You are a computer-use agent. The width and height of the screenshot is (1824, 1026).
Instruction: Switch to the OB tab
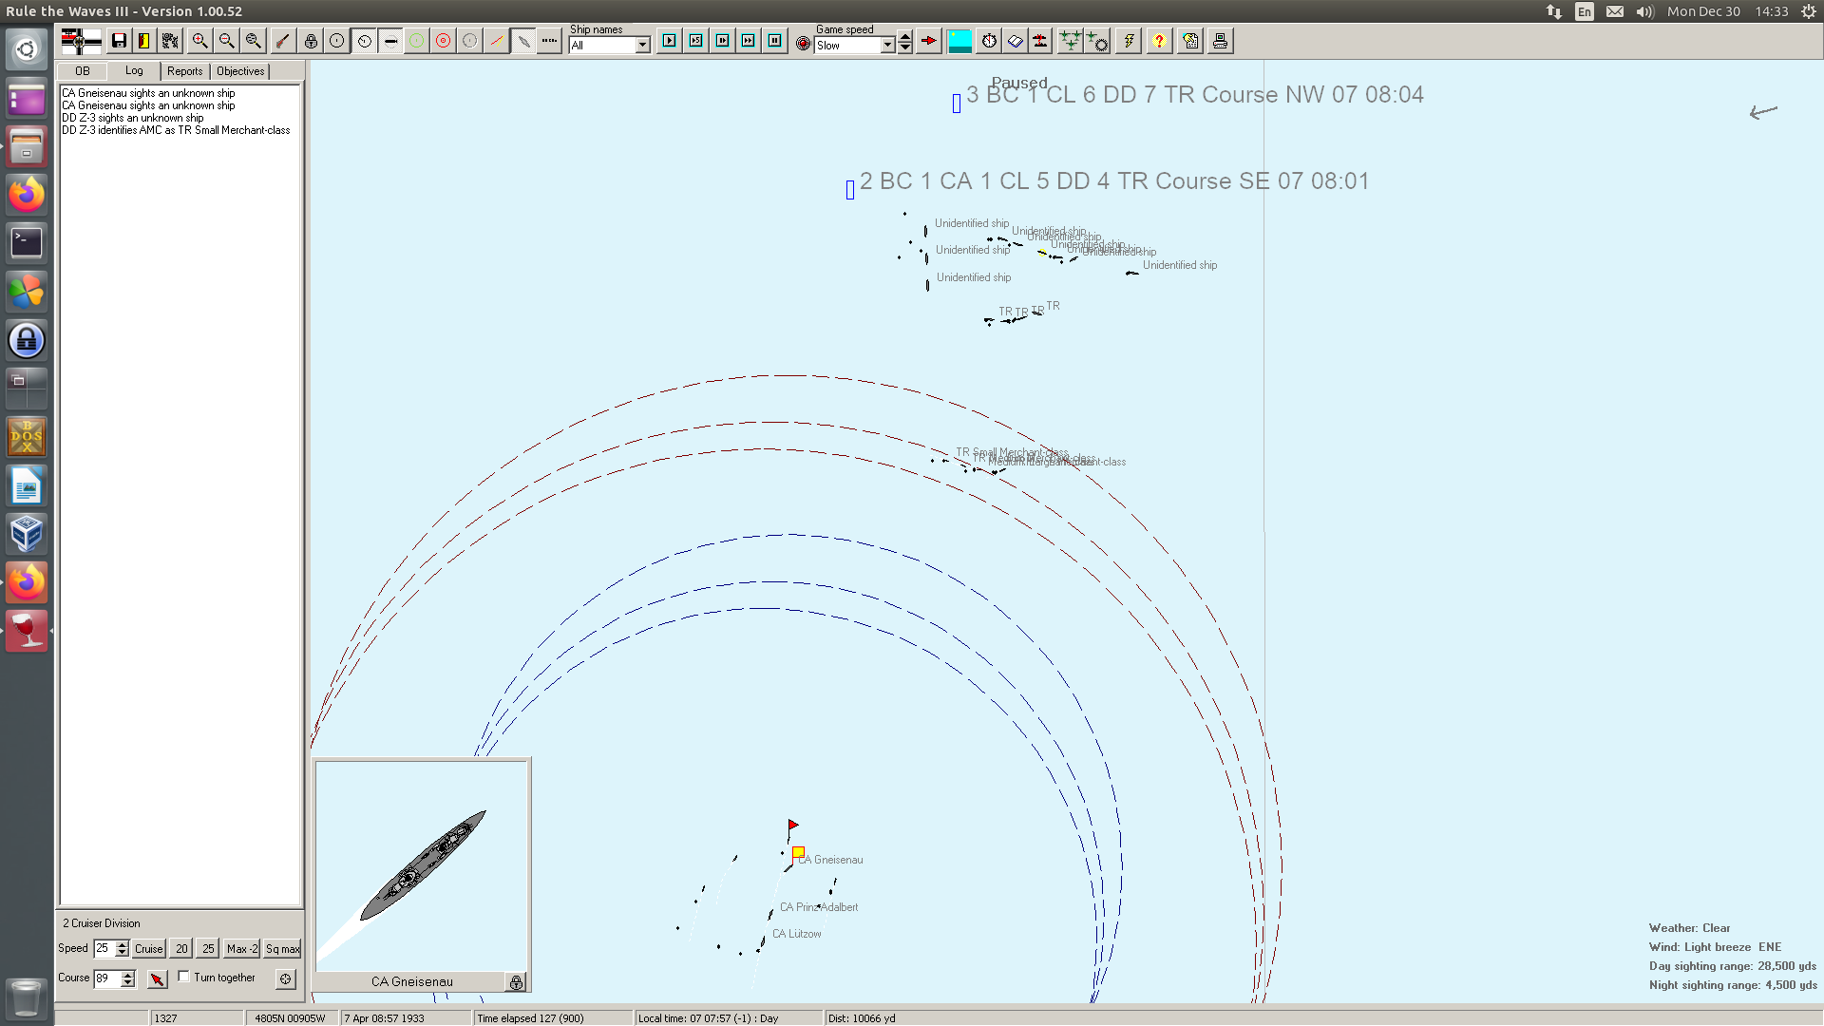(83, 71)
